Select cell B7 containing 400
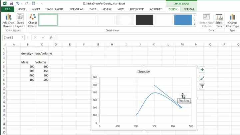This screenshot has height=135, width=240. pyautogui.click(x=28, y=75)
